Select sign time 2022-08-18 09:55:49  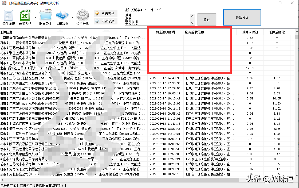point(165,114)
